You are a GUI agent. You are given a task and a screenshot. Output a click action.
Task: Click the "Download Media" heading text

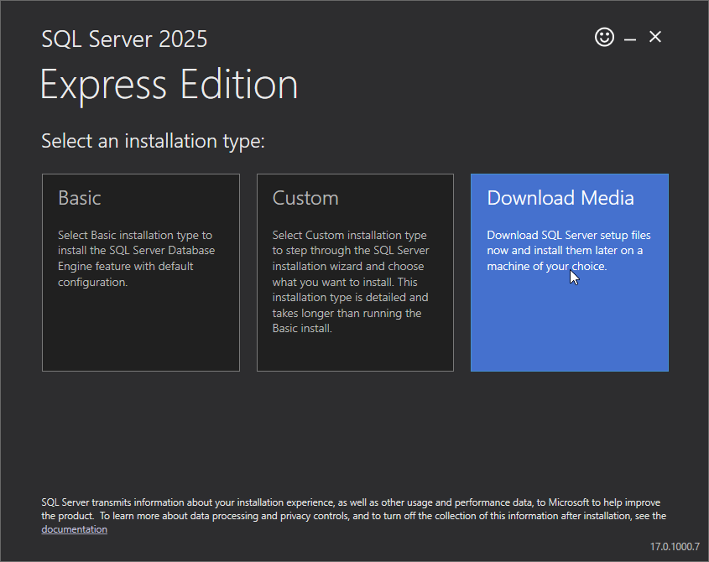pos(560,198)
